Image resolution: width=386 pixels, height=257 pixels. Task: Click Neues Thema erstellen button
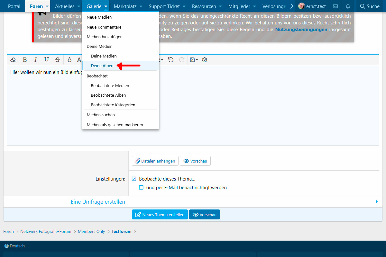(x=160, y=215)
